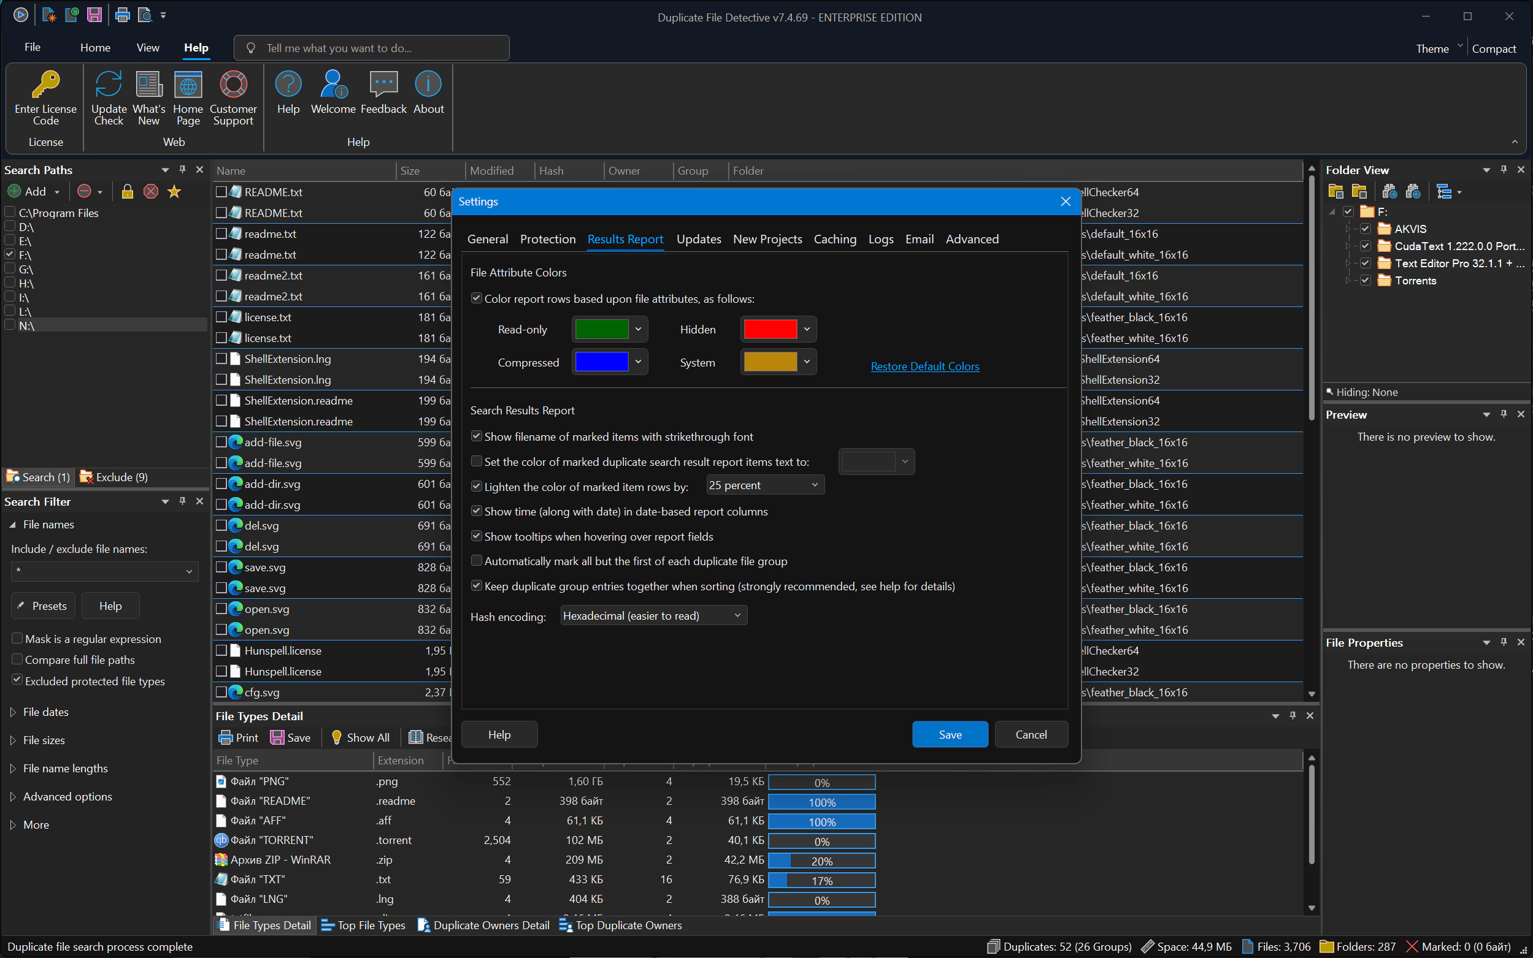Run Update Check from the ribbon
The height and width of the screenshot is (958, 1533).
tap(109, 85)
